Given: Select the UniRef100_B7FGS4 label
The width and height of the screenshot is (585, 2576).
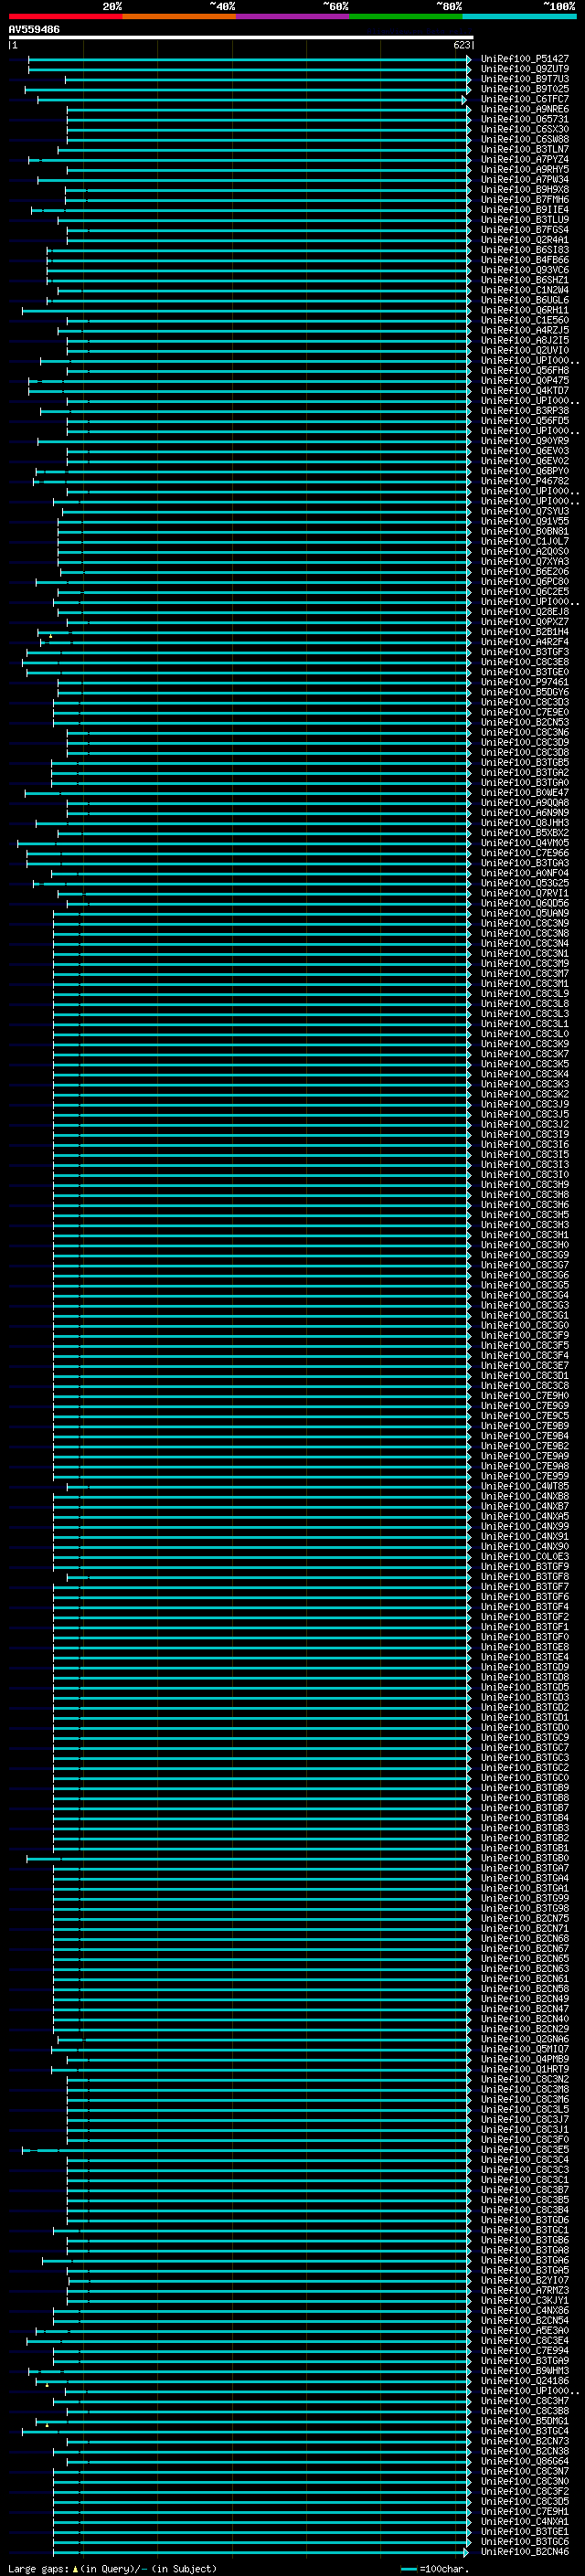Looking at the screenshot, I should [524, 230].
